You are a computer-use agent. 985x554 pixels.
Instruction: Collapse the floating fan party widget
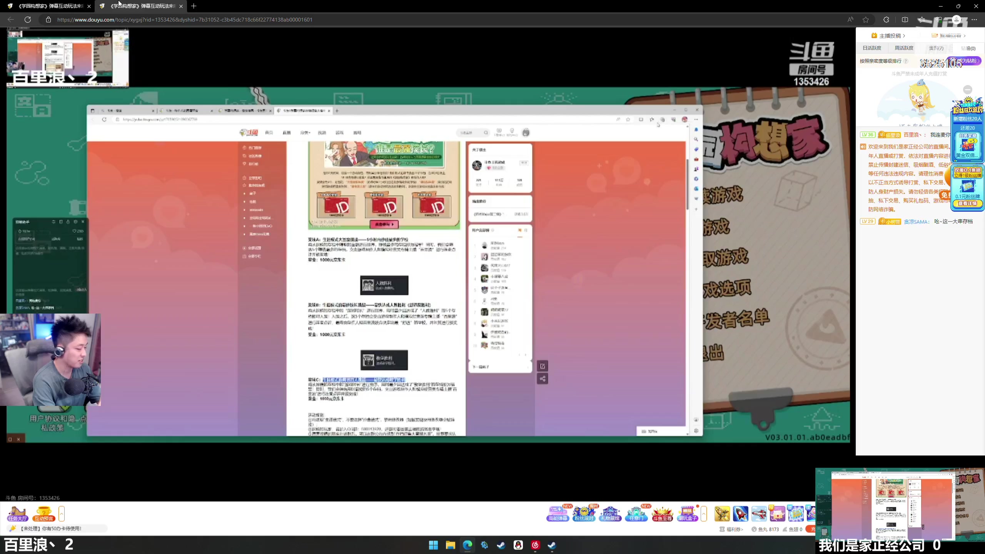point(968,90)
